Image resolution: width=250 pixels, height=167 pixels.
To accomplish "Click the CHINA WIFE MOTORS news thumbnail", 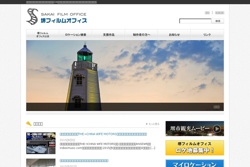I will (x=41, y=143).
